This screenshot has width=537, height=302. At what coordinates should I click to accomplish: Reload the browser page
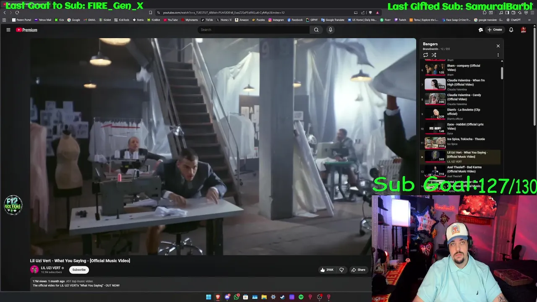(x=17, y=13)
